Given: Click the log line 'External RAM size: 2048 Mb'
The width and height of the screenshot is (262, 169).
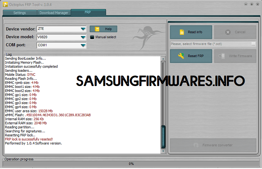Looking at the screenshot, I should [x=26, y=123].
